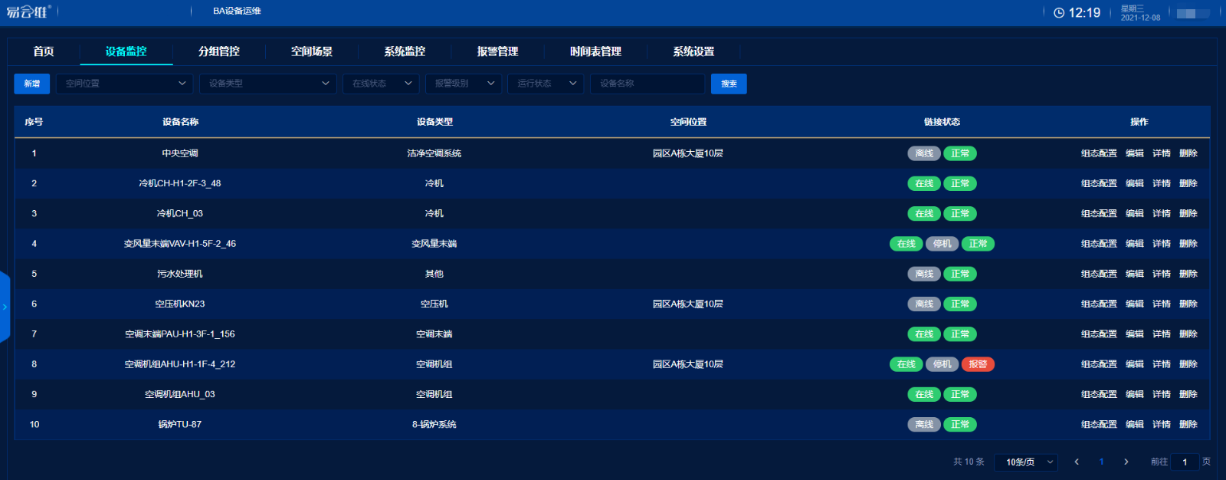Open 组态配置 for 冷机CH_03
Viewport: 1226px width, 480px height.
pos(1099,214)
